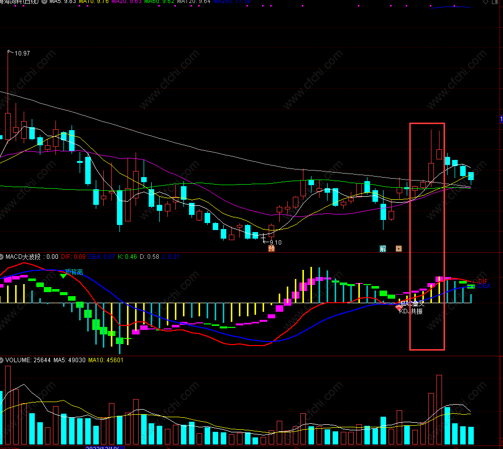Screen dimensions: 503x449
Task: Click the tallest red volume bar on the right
Action: click(439, 410)
